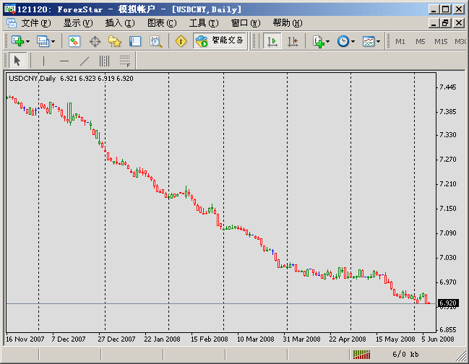Open the Templates icon
Image resolution: width=469 pixels, height=364 pixels.
click(x=369, y=41)
